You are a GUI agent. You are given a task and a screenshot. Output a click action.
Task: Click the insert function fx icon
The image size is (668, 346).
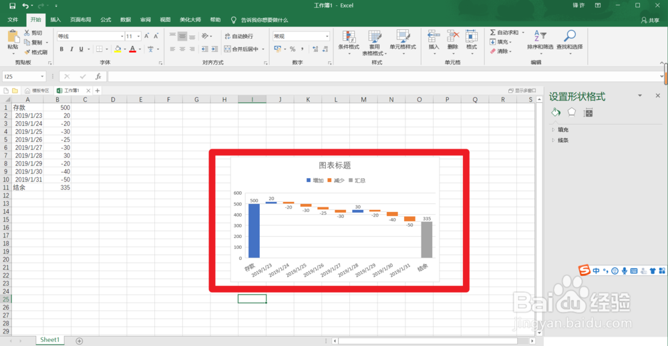tap(98, 77)
